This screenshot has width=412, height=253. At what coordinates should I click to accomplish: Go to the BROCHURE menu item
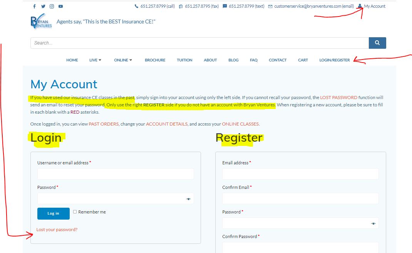(x=155, y=60)
